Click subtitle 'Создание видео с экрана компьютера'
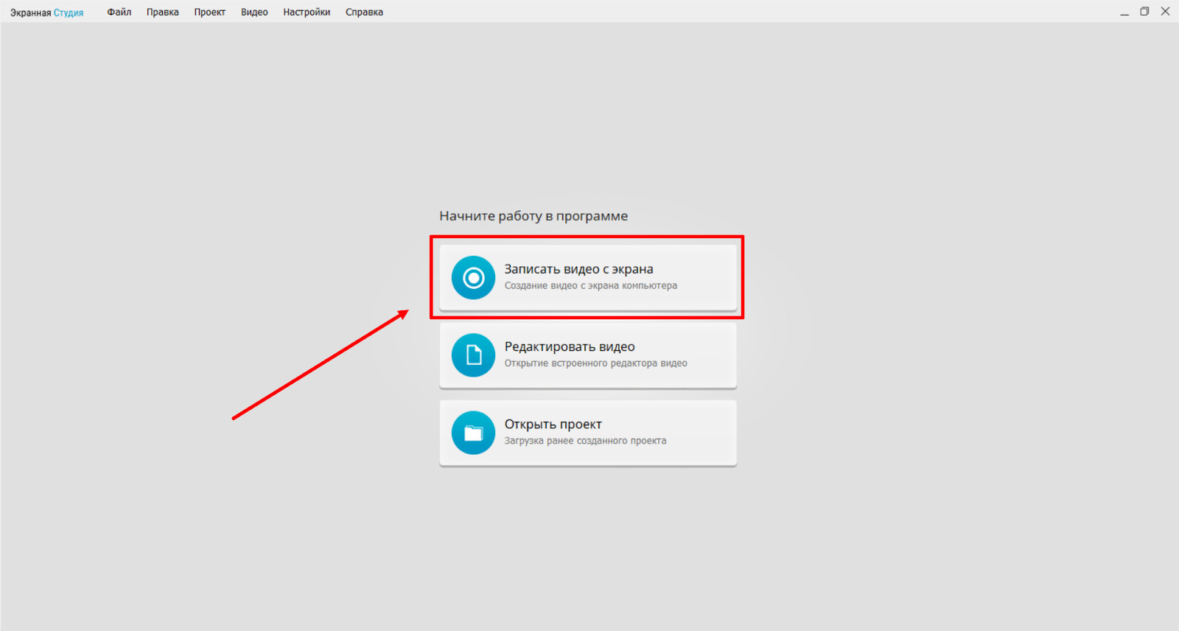This screenshot has width=1179, height=631. pyautogui.click(x=590, y=286)
